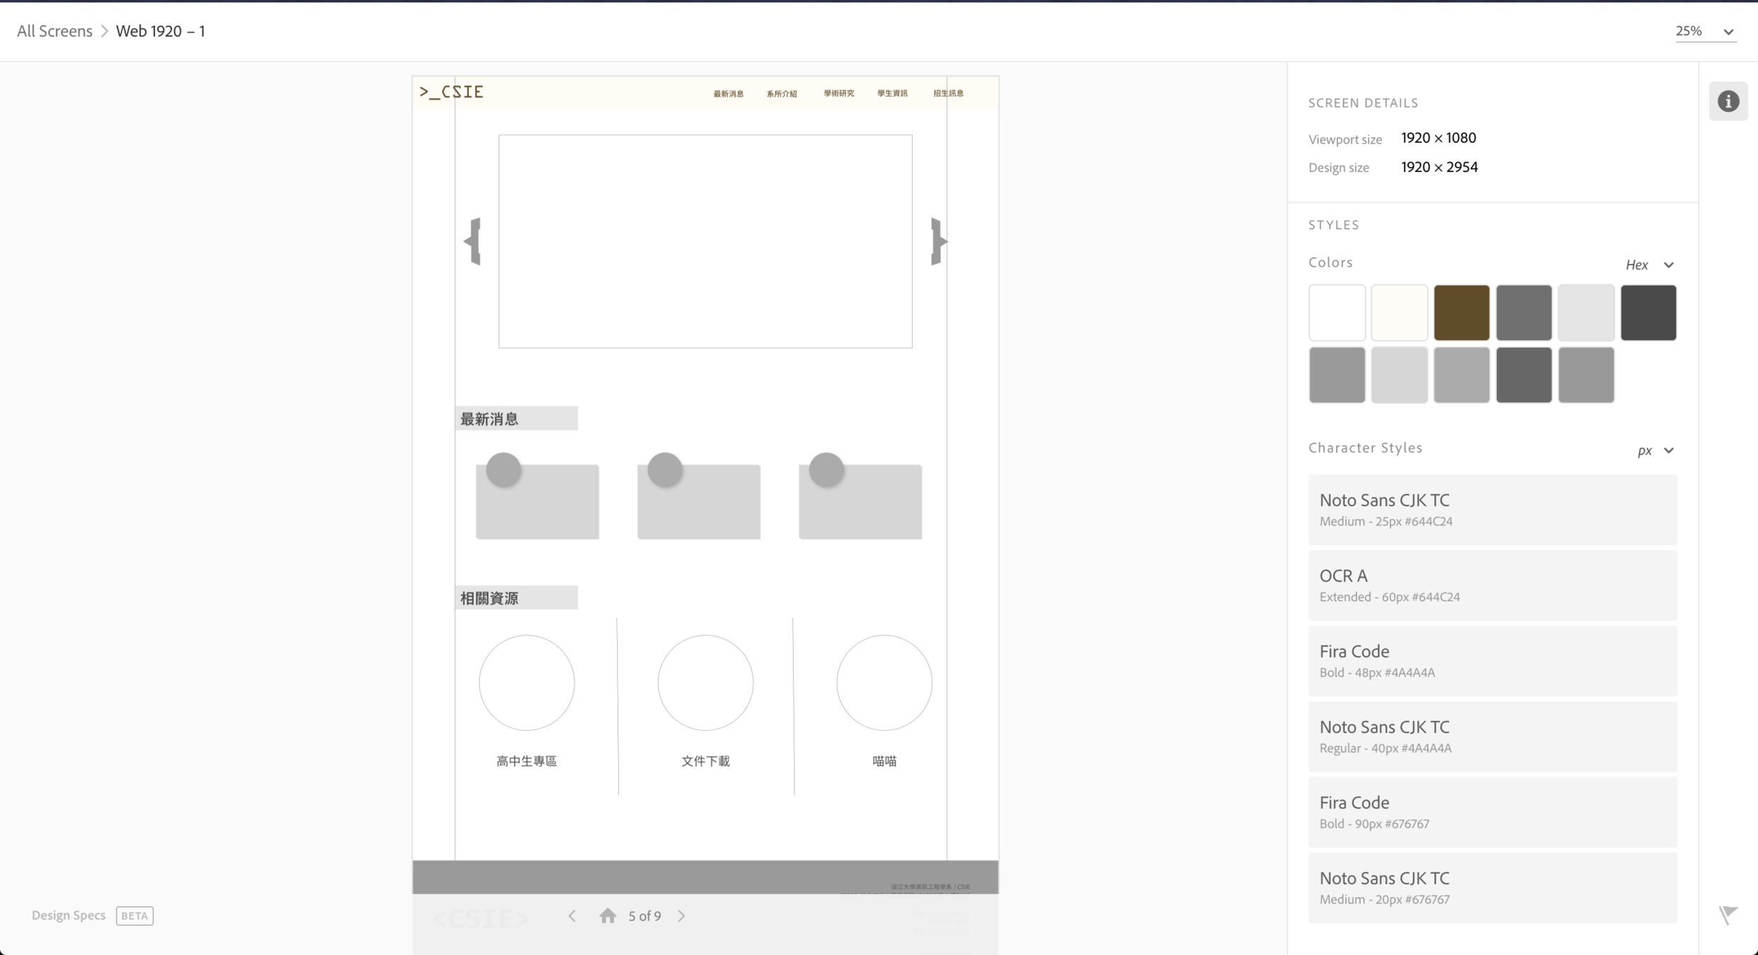Viewport: 1758px width, 955px height.
Task: Click the 最新消息 nav menu item
Action: click(x=728, y=93)
